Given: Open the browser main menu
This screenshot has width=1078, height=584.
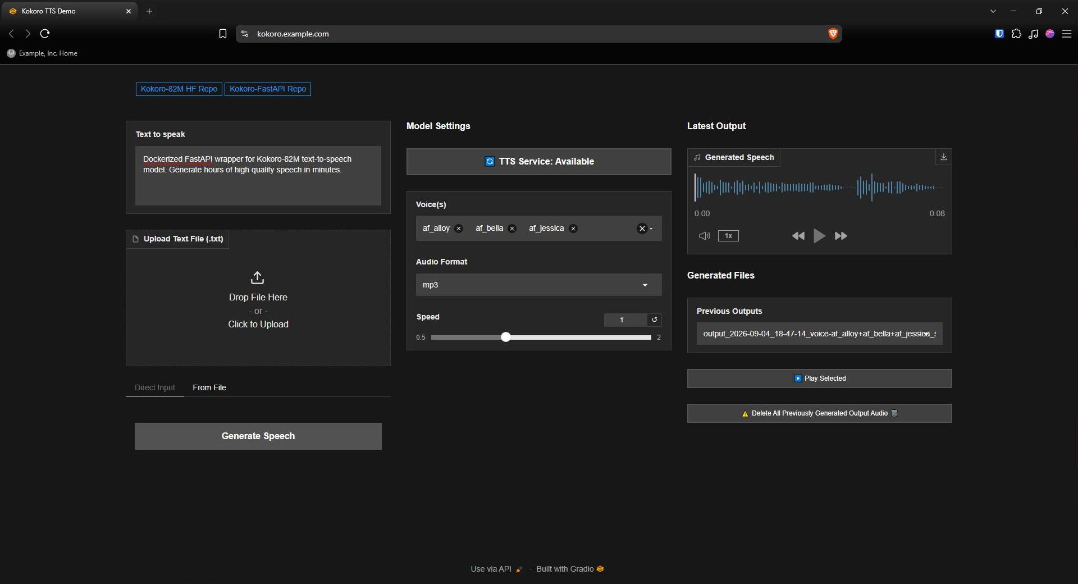Looking at the screenshot, I should (x=1067, y=34).
